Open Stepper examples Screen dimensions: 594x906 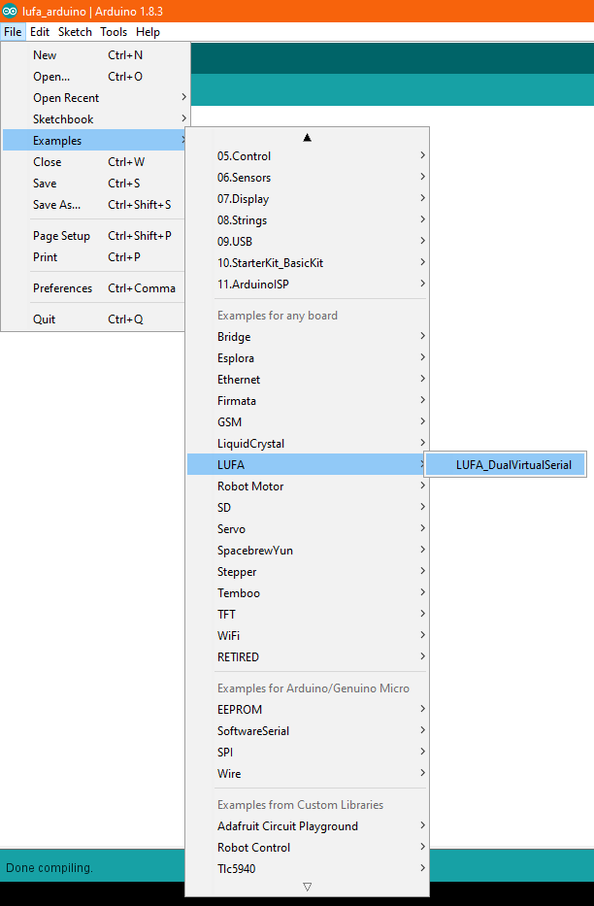(x=307, y=572)
